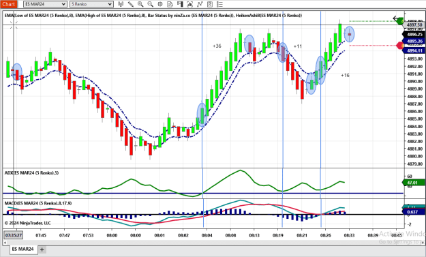Click the 4888.00 price axis label
The image size is (426, 257).
point(414,96)
